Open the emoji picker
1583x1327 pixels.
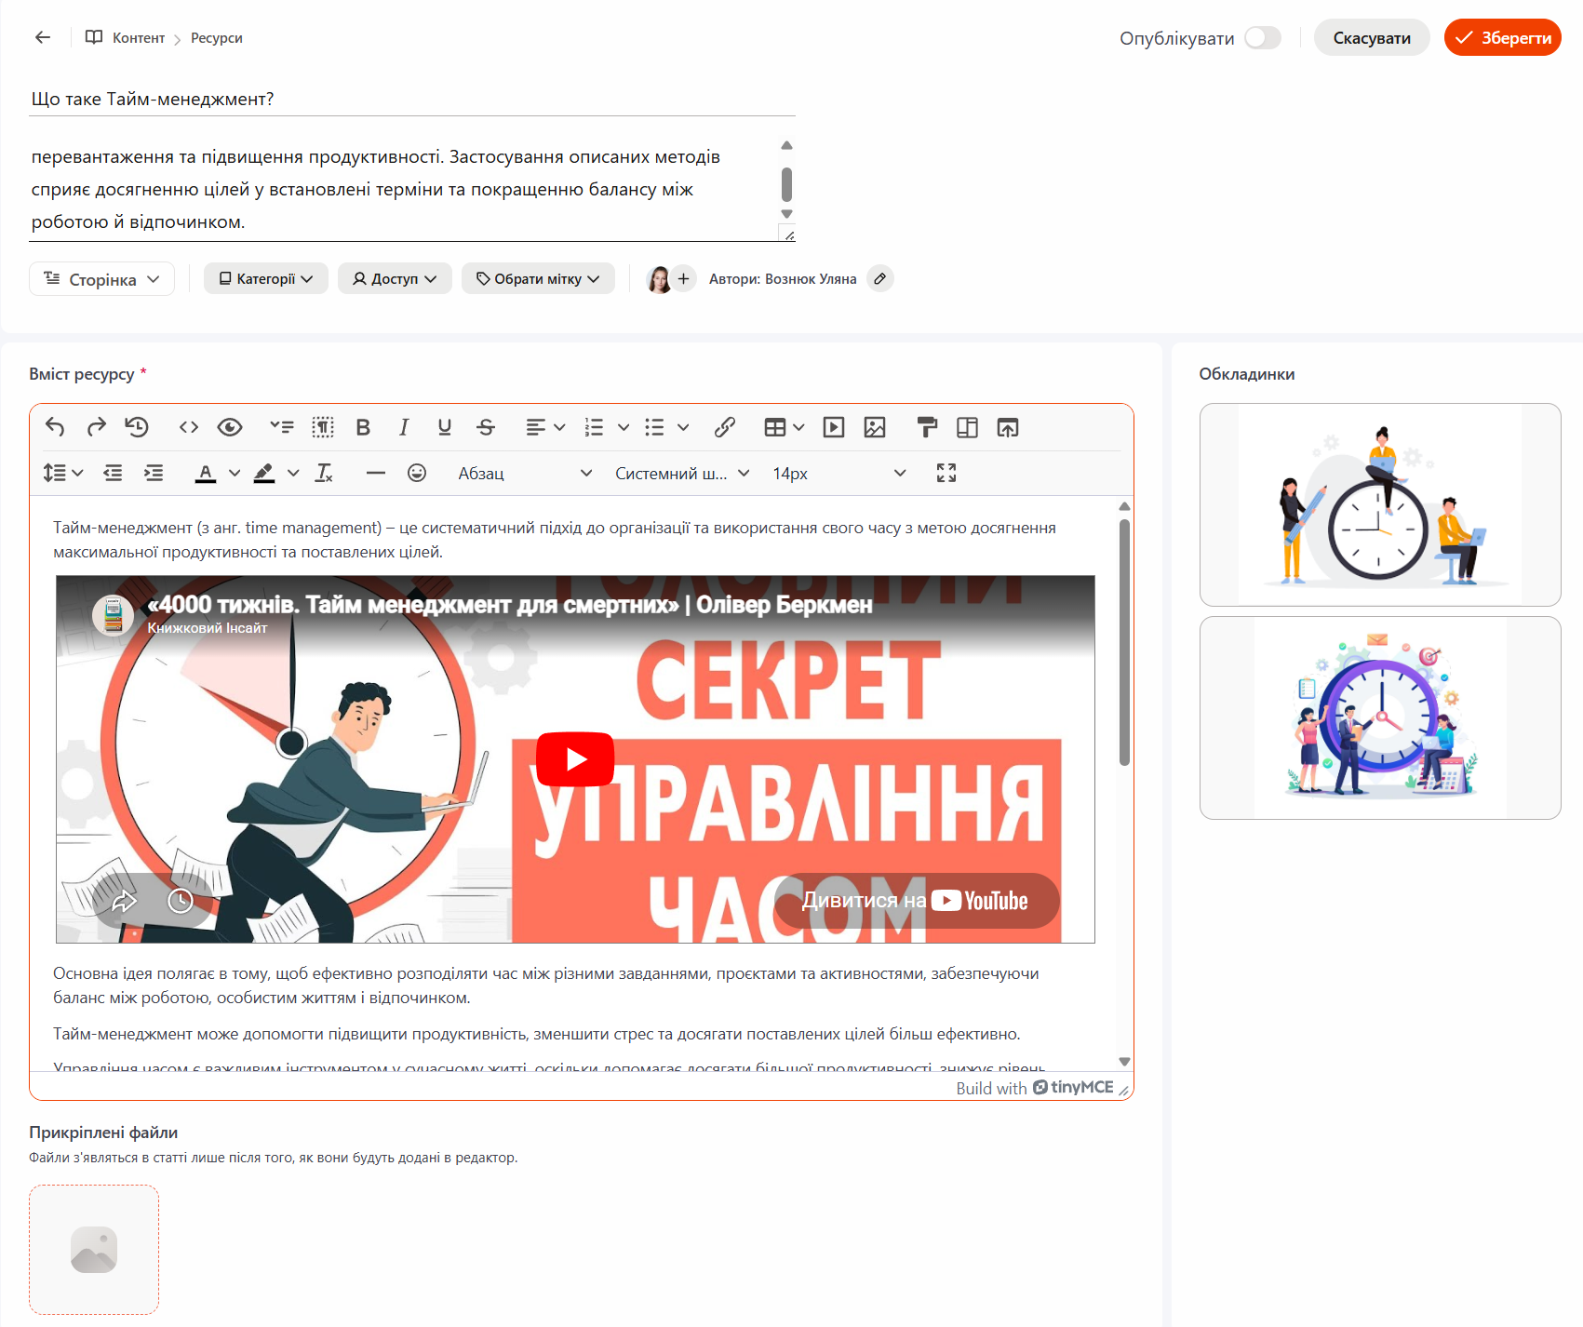(x=417, y=473)
